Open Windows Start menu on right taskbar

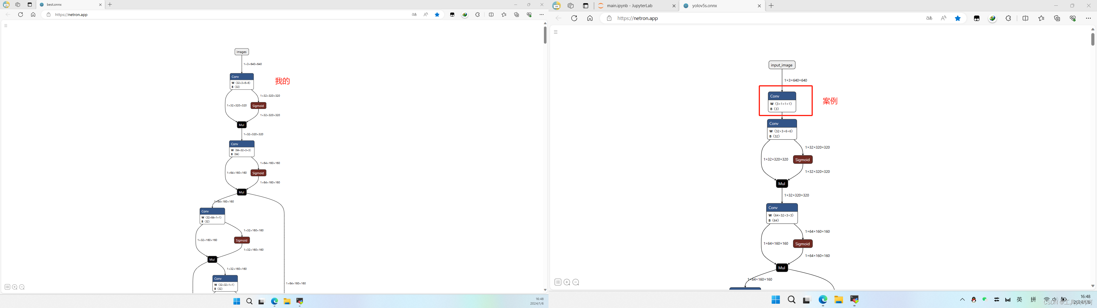point(776,300)
